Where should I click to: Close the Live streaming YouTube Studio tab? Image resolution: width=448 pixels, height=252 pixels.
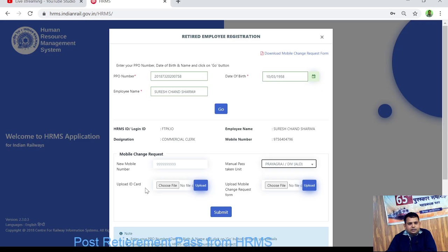(x=81, y=2)
